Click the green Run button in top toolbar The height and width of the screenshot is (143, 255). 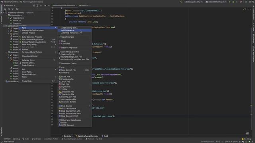pos(229,2)
